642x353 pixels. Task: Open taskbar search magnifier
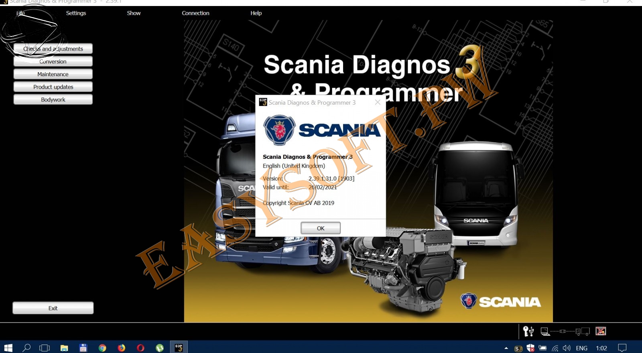26,348
